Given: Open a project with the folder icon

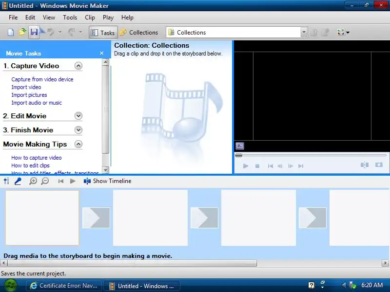Looking at the screenshot, I should pyautogui.click(x=22, y=32).
